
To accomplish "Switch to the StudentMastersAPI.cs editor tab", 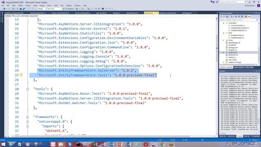I will pyautogui.click(x=38, y=13).
